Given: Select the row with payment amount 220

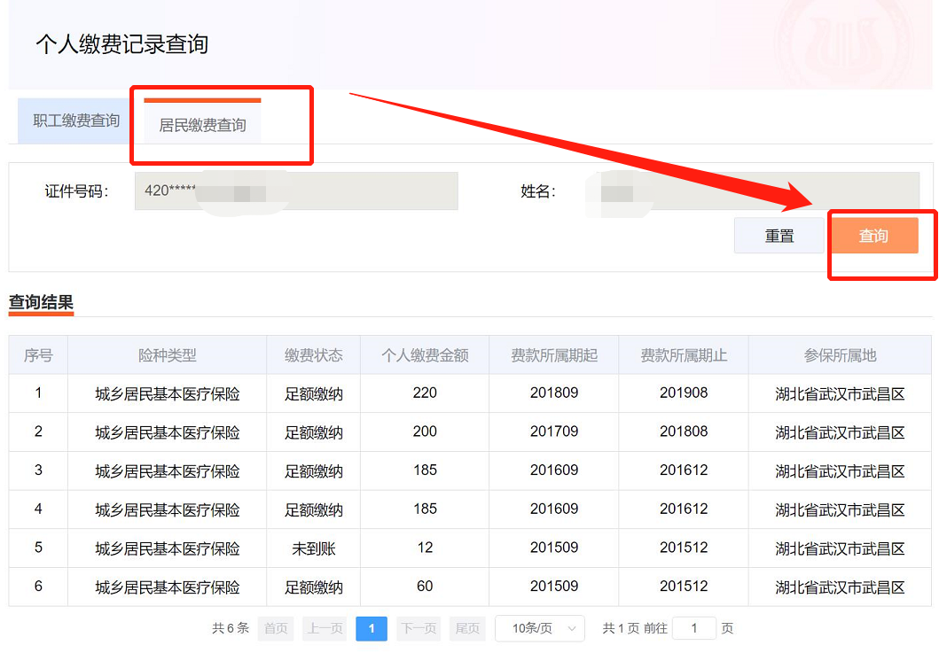Looking at the screenshot, I should click(425, 393).
